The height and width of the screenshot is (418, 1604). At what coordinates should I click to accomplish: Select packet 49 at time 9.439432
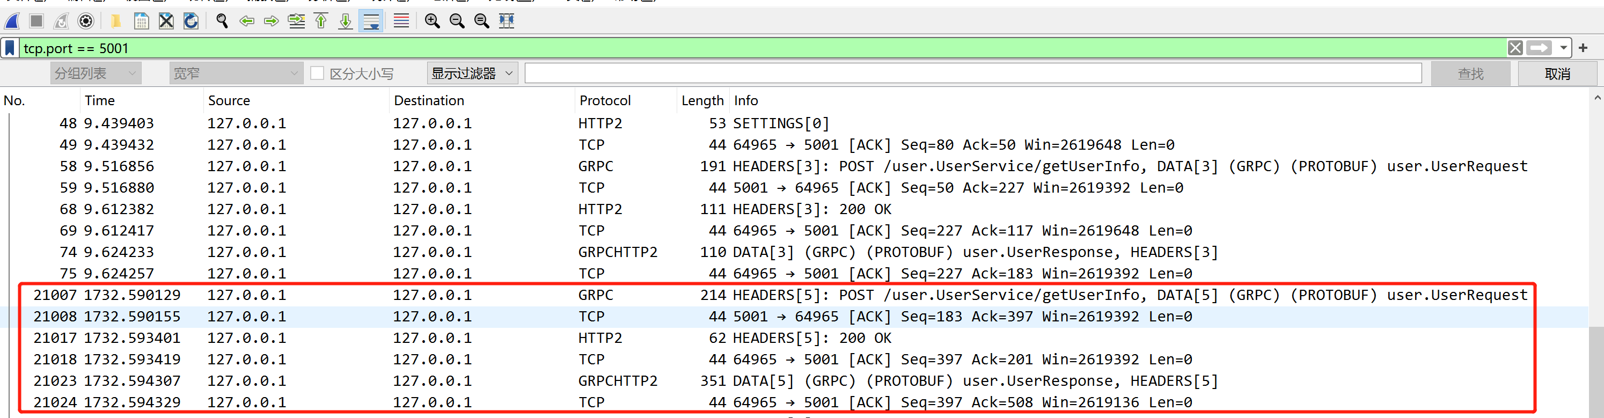click(x=794, y=144)
